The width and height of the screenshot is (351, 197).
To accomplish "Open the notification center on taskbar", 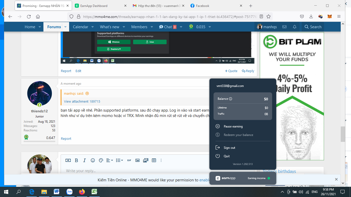I will pyautogui.click(x=342, y=192).
